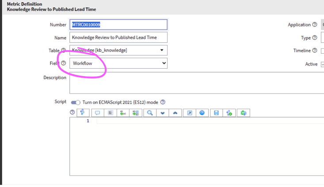Open the Table dropdown Knowledge [kb_knowledge]
The height and width of the screenshot is (187, 324).
(118, 50)
